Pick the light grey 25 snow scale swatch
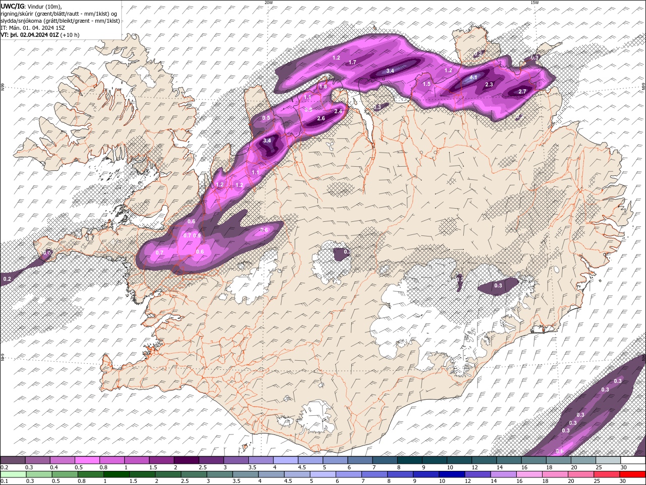 pyautogui.click(x=608, y=460)
